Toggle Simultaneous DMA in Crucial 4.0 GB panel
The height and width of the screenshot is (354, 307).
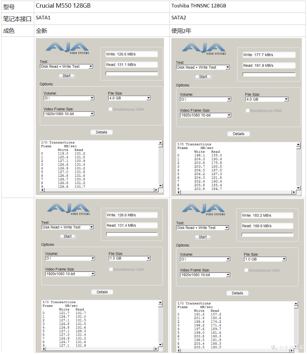[x=110, y=109]
